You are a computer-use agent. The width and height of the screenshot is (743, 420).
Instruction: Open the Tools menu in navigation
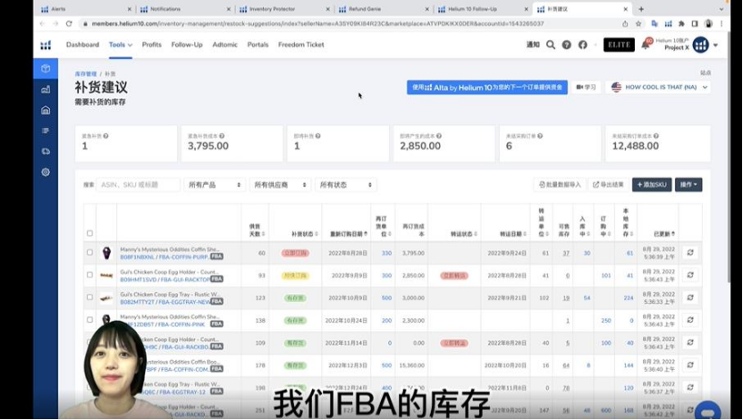click(121, 45)
